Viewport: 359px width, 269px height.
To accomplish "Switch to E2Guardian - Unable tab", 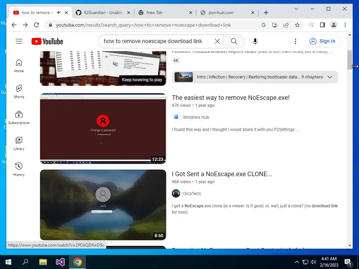I will (x=103, y=13).
